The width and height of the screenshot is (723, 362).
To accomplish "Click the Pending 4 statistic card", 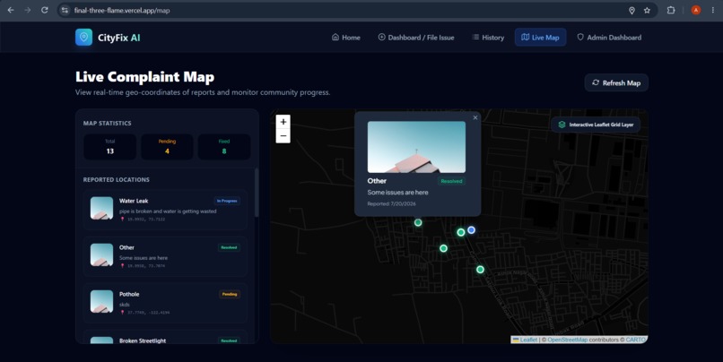I will pyautogui.click(x=167, y=147).
